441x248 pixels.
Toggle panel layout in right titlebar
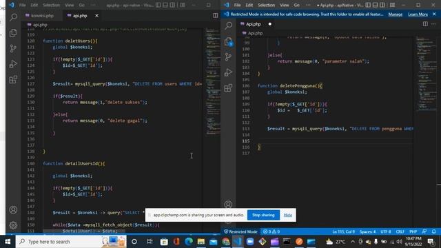(375, 5)
